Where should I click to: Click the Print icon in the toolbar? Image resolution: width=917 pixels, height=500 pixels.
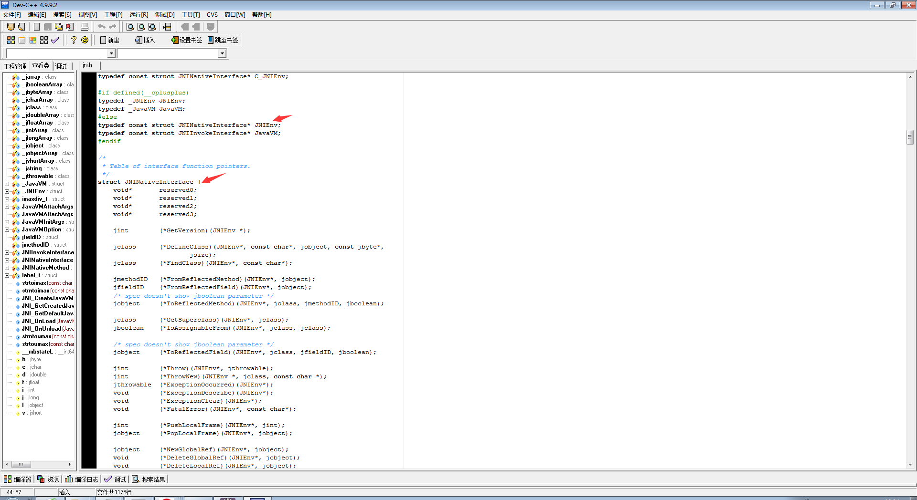point(85,27)
